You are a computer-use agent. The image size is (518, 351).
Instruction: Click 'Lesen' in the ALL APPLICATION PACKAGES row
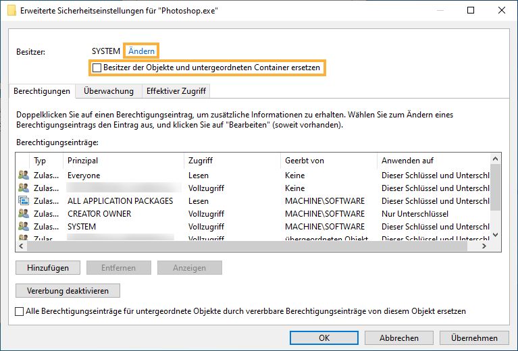click(198, 201)
